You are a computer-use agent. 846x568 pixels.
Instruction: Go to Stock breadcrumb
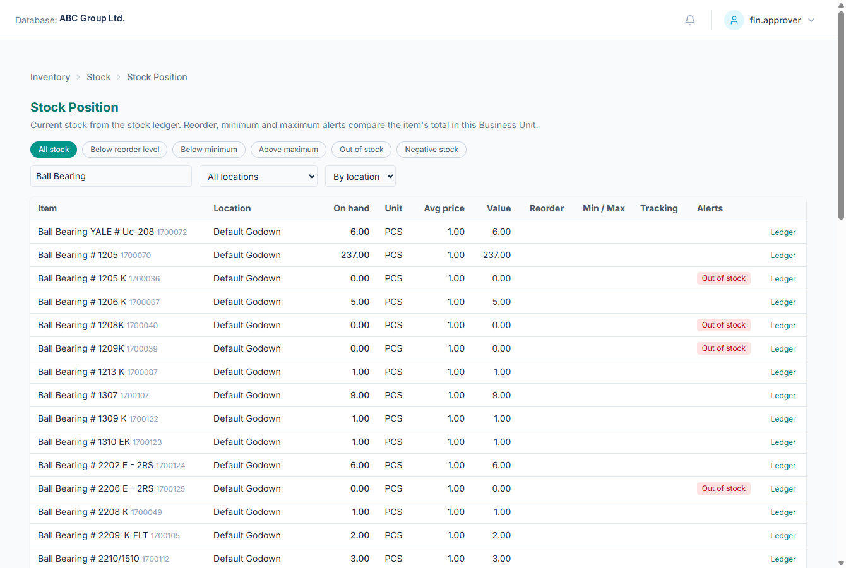[98, 77]
